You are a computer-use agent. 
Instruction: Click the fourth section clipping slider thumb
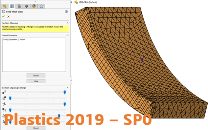10,110
